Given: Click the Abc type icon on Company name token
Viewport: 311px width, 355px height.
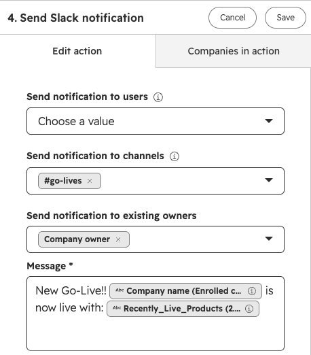Looking at the screenshot, I should pyautogui.click(x=120, y=290).
